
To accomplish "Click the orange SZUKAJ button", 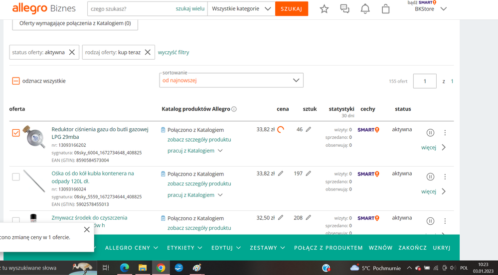I will coord(292,8).
